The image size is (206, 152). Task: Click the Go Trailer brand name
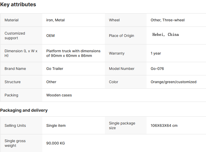tap(55, 69)
